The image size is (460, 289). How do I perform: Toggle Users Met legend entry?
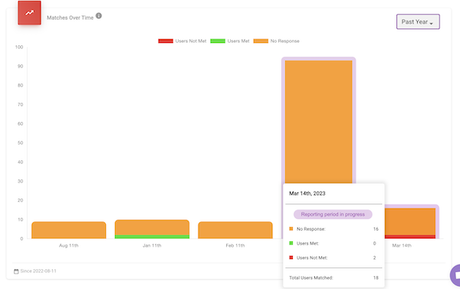coord(230,41)
